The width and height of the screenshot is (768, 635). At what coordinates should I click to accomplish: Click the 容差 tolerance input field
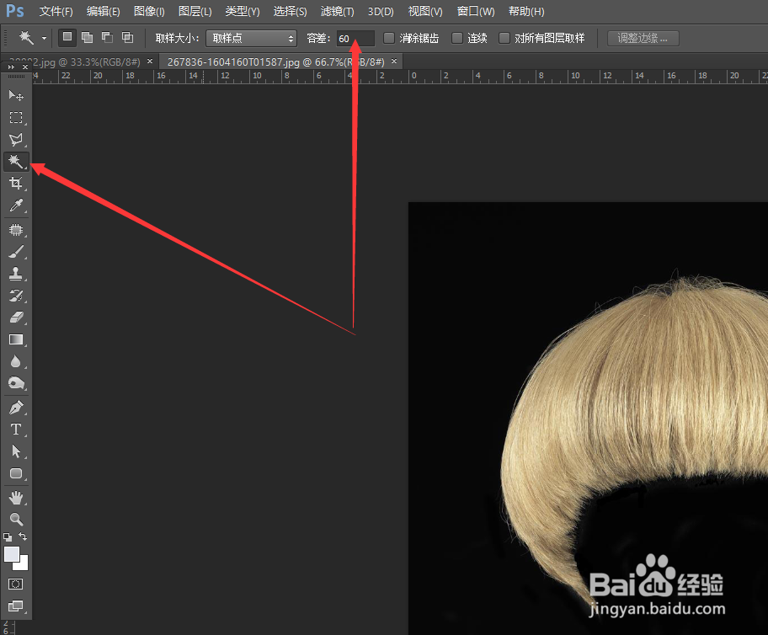[355, 38]
